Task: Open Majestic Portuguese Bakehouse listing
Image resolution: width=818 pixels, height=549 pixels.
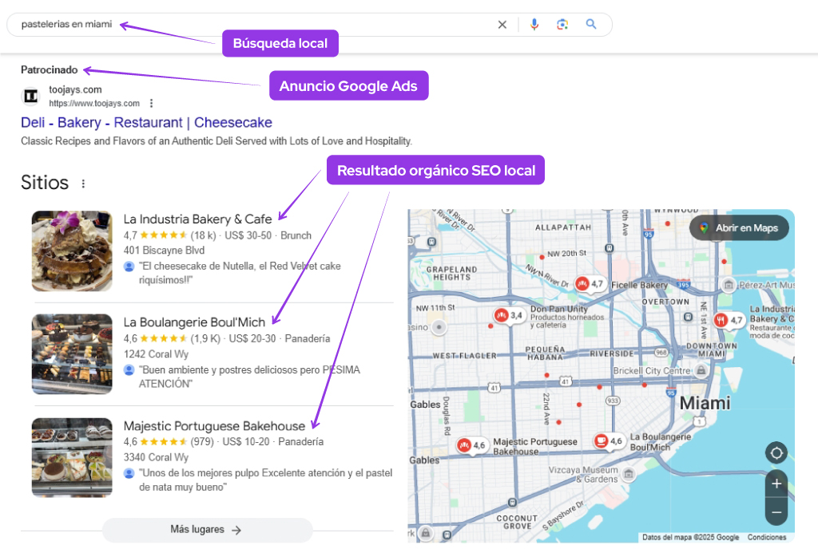Action: pos(214,426)
